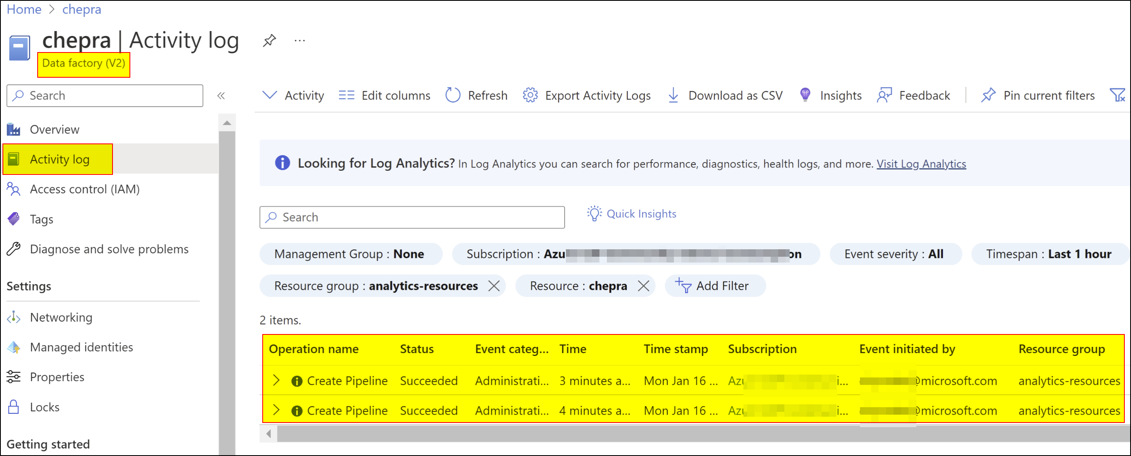Expand the 3 minutes ago Create Pipeline row
The height and width of the screenshot is (456, 1131).
pyautogui.click(x=276, y=380)
